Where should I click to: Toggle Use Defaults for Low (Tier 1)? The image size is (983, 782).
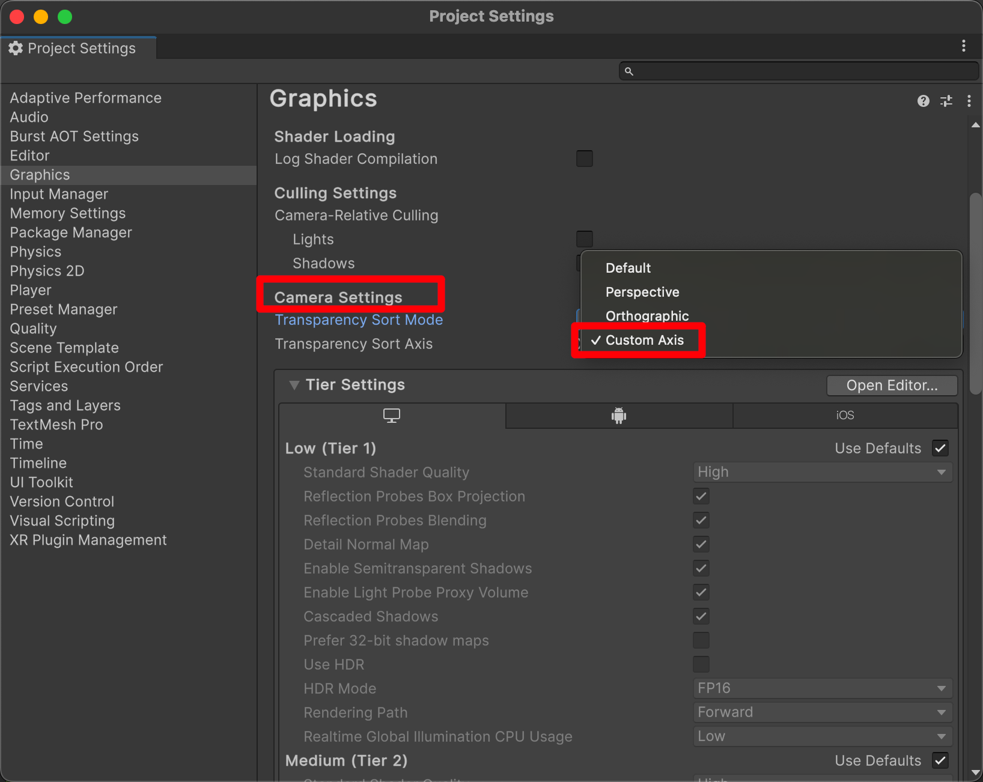(x=940, y=448)
